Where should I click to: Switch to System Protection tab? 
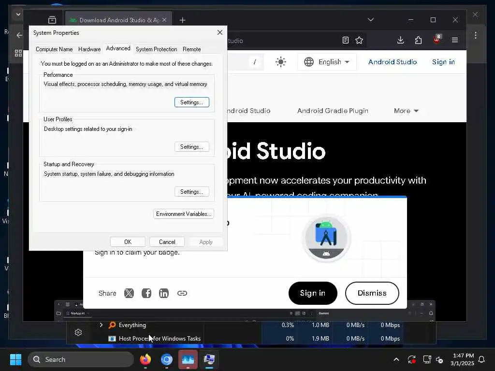click(x=156, y=49)
